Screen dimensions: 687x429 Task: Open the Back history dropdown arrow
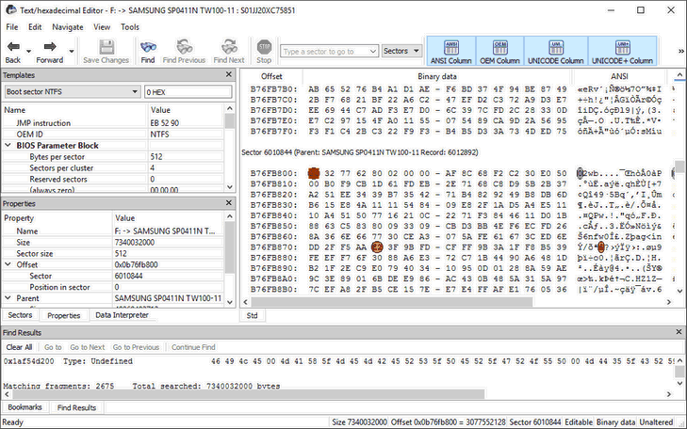29,51
